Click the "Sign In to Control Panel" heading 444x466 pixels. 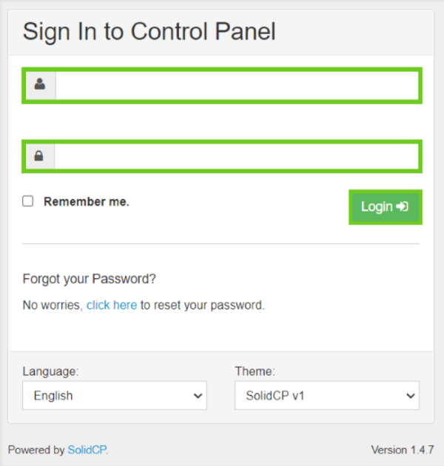(149, 32)
